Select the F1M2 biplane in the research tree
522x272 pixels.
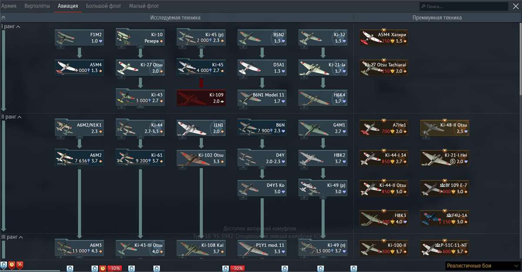tap(79, 37)
